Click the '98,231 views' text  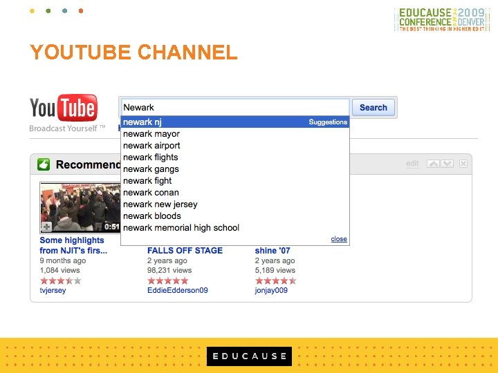[x=169, y=270]
